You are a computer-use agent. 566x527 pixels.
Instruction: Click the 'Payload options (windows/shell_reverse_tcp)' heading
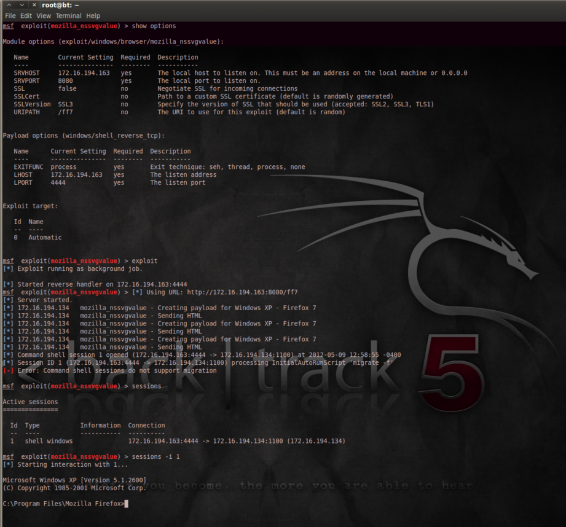pyautogui.click(x=84, y=136)
